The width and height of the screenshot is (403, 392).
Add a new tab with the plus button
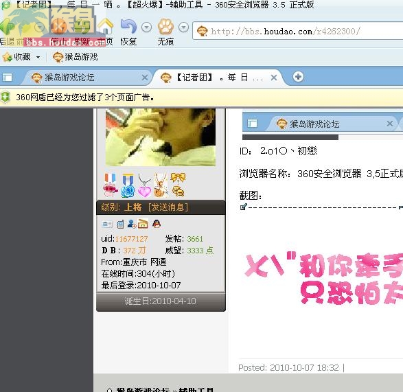click(298, 77)
